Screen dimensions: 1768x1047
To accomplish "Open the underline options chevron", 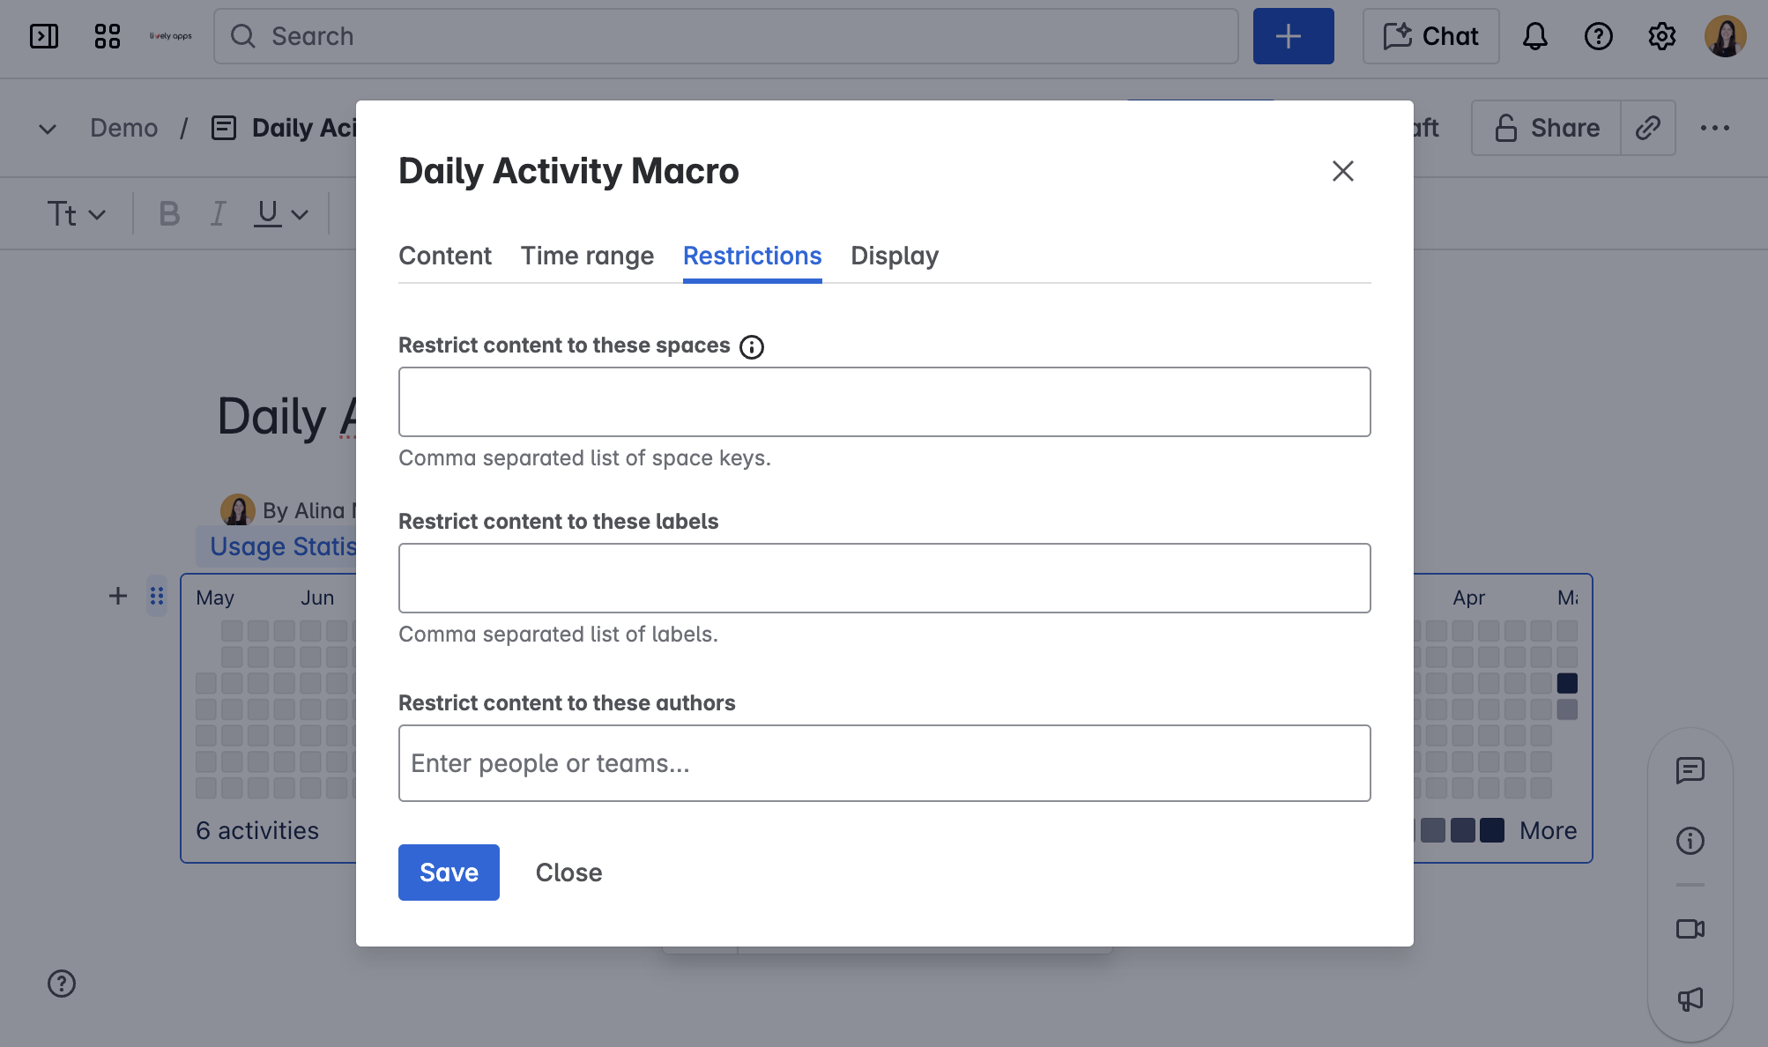I will point(300,212).
